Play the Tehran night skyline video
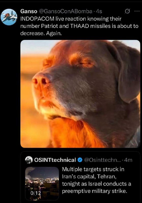This screenshot has width=142, height=203. pos(42,183)
